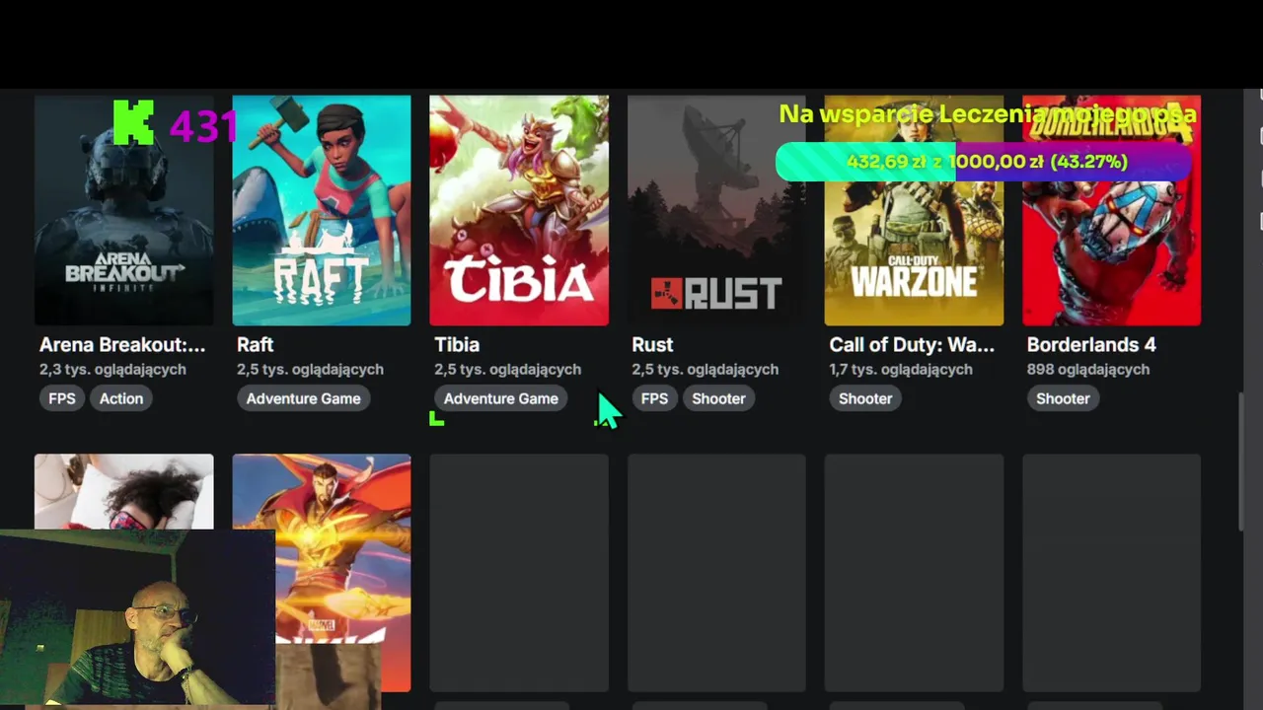Select the FPS tag under Arena Breakout
This screenshot has height=710, width=1263.
click(x=62, y=398)
